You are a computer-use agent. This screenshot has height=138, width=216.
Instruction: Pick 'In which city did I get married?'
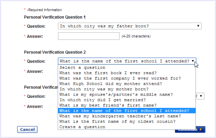pos(127,100)
